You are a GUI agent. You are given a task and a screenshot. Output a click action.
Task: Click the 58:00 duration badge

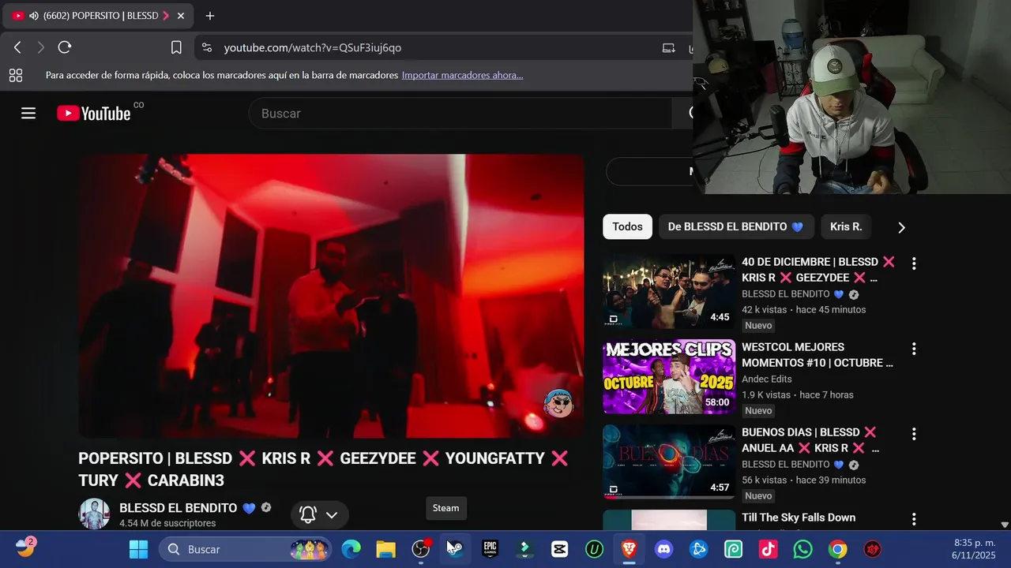coord(717,402)
